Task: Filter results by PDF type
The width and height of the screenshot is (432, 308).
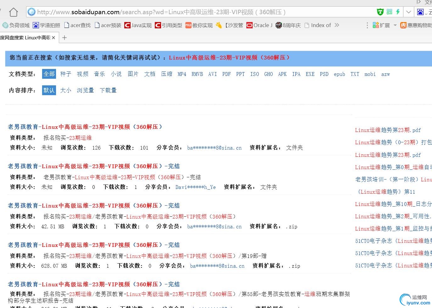Action: pyautogui.click(x=227, y=74)
